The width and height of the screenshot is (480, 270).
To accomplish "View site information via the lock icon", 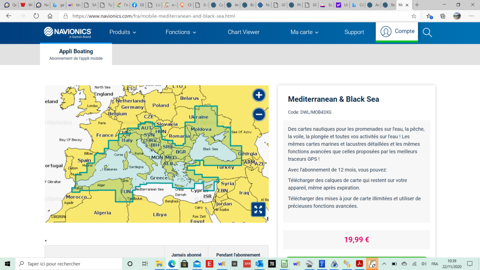I will tap(66, 16).
